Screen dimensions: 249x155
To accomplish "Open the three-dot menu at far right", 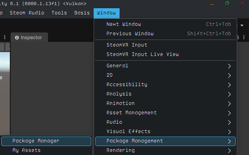I will 244,37.
